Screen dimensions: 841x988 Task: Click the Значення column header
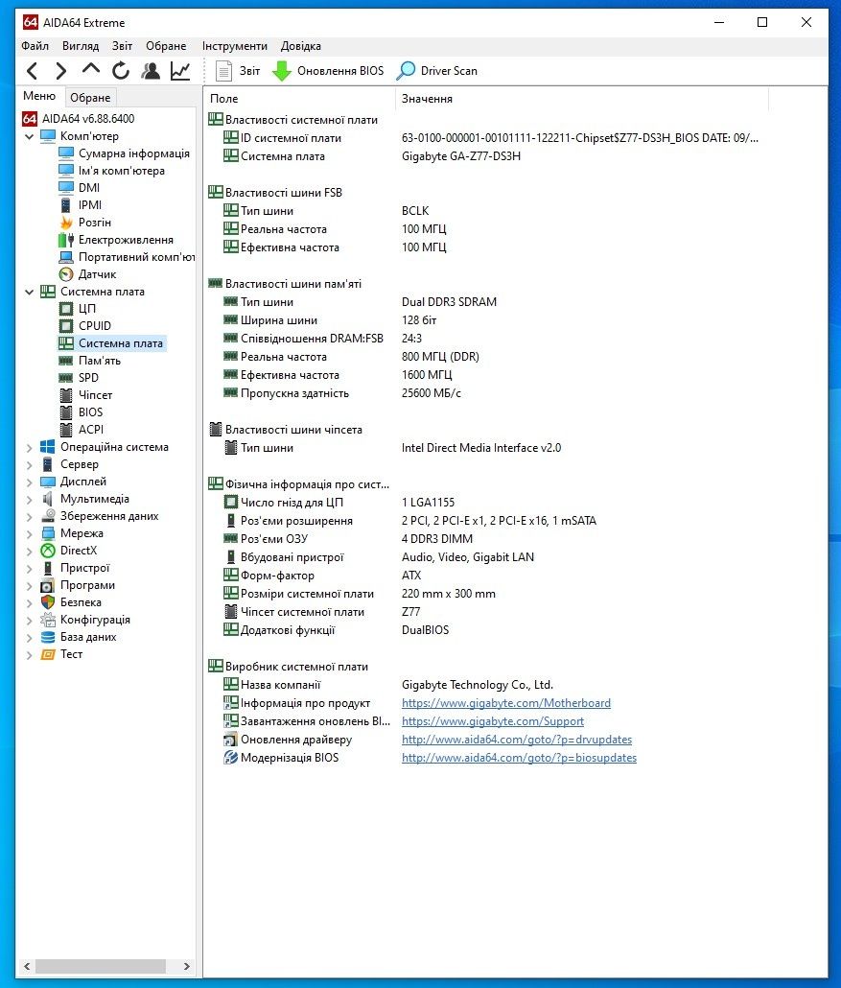[x=581, y=98]
